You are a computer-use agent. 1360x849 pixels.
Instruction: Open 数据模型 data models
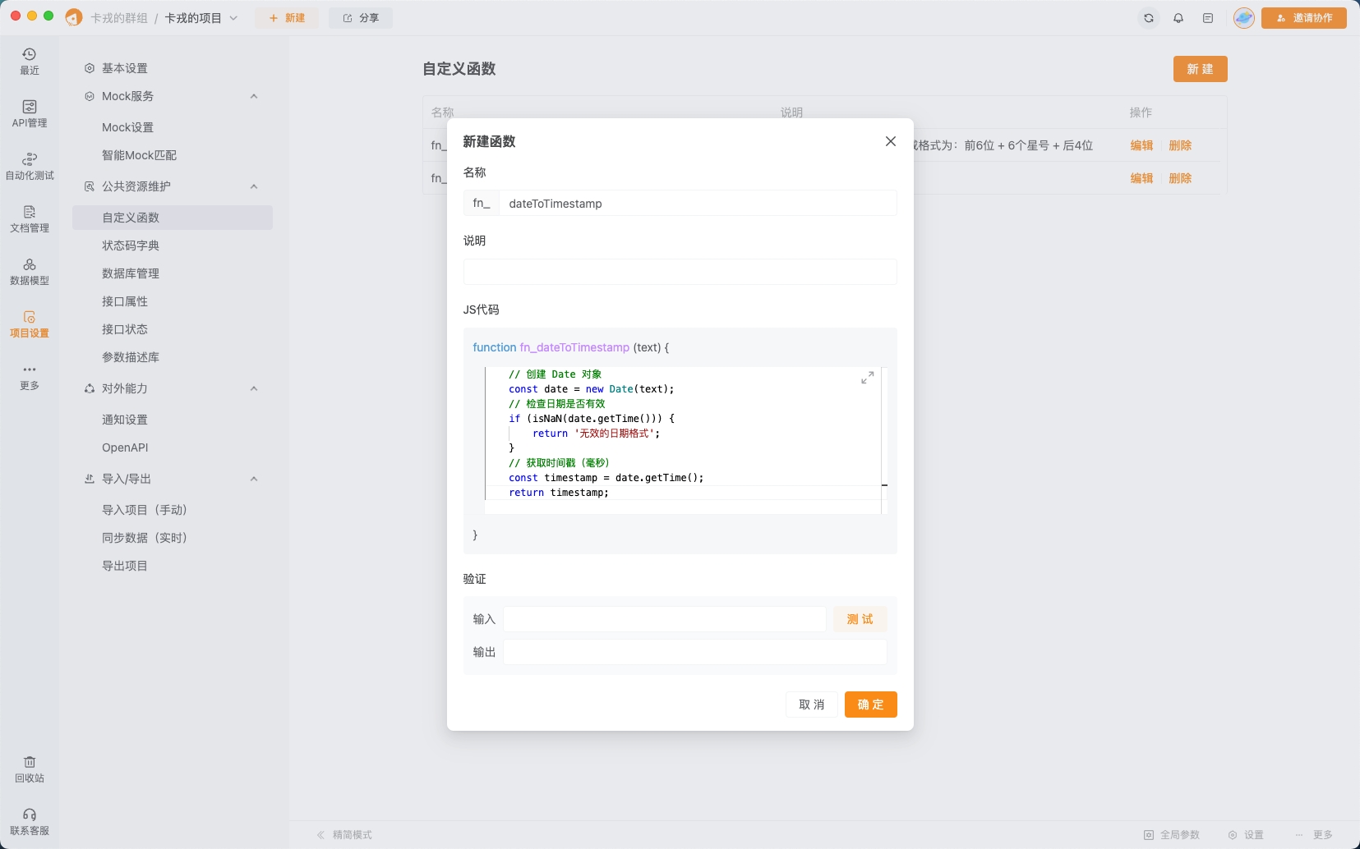(x=30, y=272)
